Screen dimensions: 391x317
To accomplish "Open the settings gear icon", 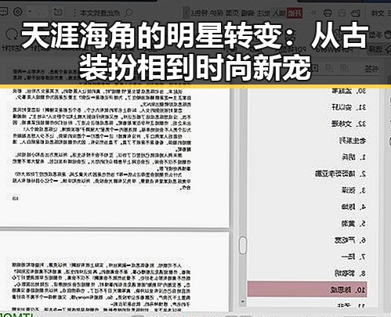I will (x=18, y=12).
